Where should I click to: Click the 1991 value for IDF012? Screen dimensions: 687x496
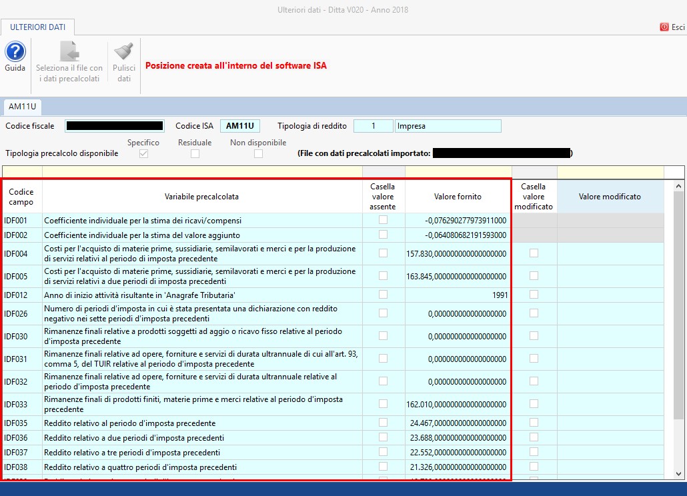pos(500,295)
